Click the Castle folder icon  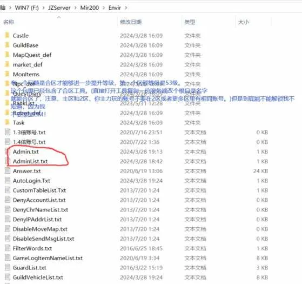click(x=7, y=36)
